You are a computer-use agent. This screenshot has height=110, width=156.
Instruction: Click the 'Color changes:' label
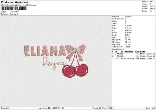pyautogui.click(x=118, y=19)
